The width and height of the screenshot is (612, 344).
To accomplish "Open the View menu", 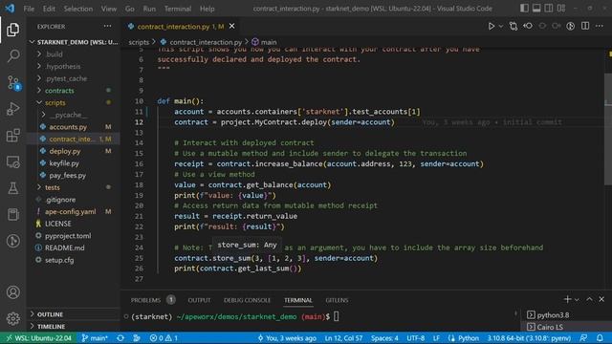I will tap(108, 9).
